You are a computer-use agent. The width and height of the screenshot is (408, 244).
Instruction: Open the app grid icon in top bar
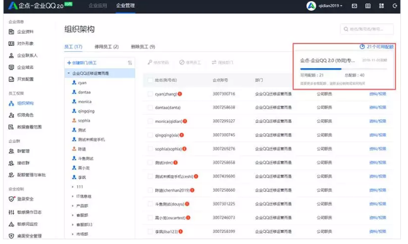[x=382, y=6]
